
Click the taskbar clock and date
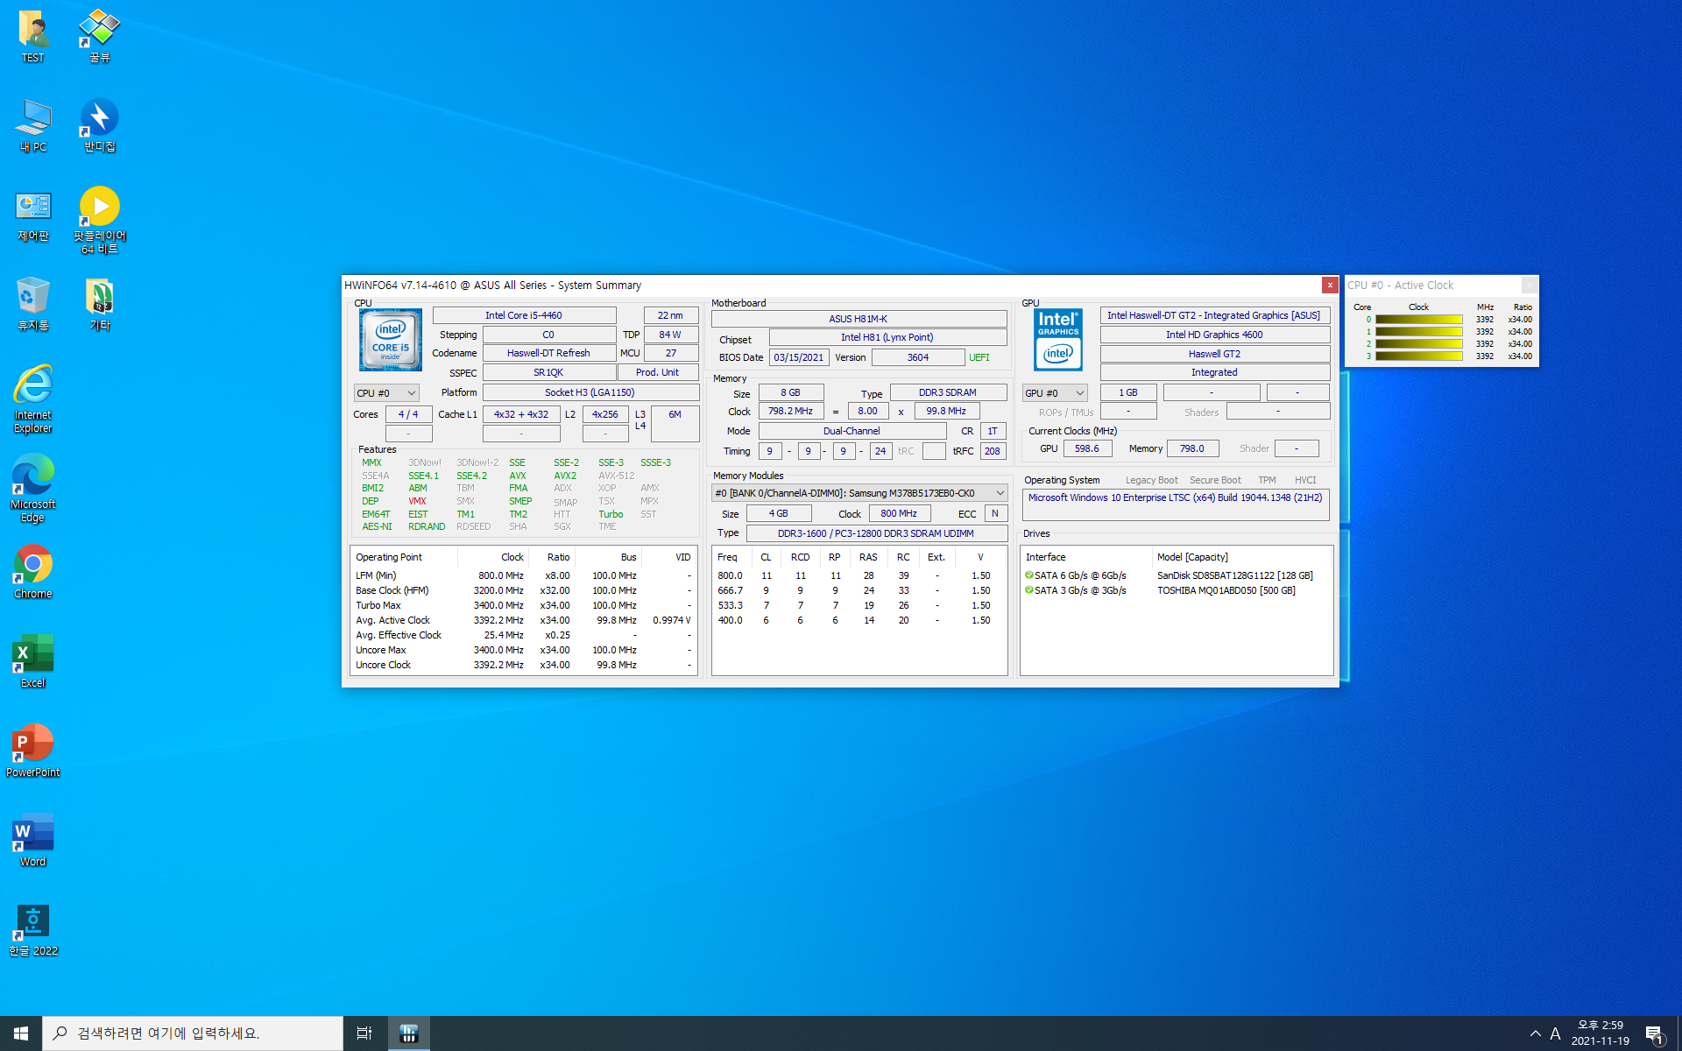click(1600, 1033)
